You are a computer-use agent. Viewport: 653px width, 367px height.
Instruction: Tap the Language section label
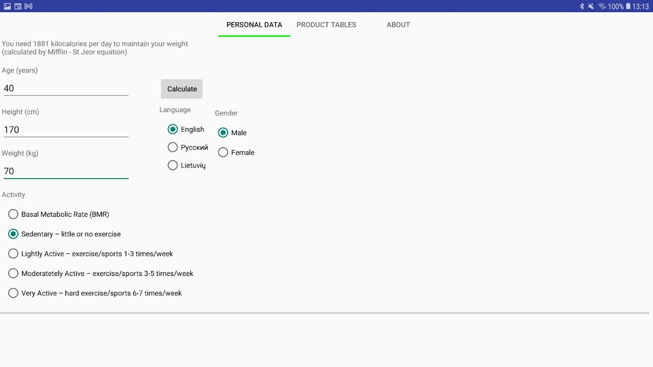(175, 110)
